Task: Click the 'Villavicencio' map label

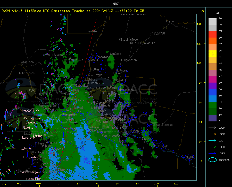Action: [57, 55]
